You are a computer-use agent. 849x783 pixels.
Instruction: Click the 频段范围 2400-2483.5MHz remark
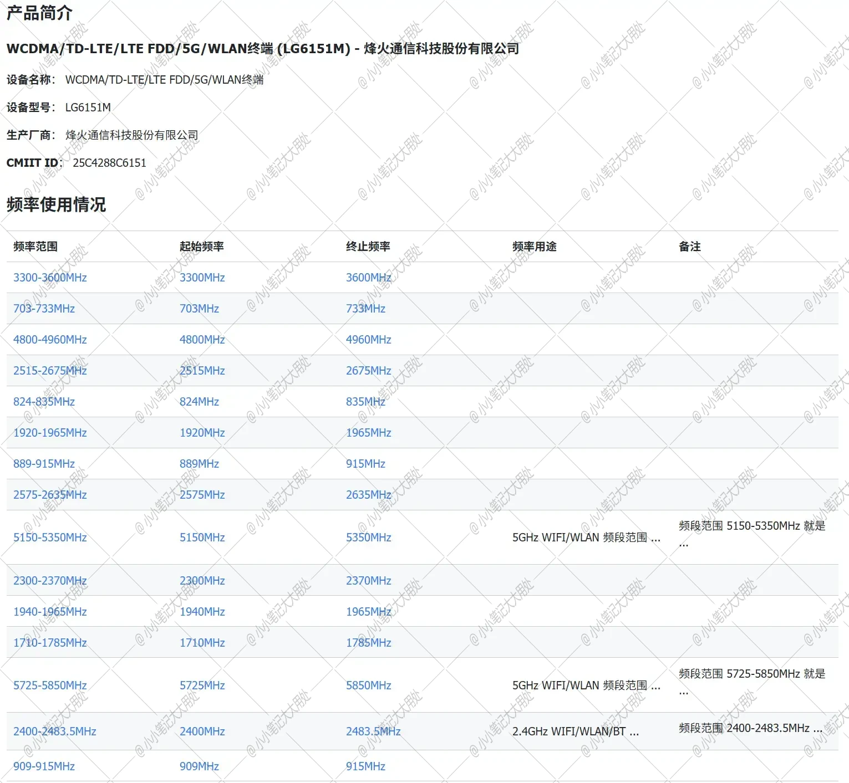(x=750, y=728)
